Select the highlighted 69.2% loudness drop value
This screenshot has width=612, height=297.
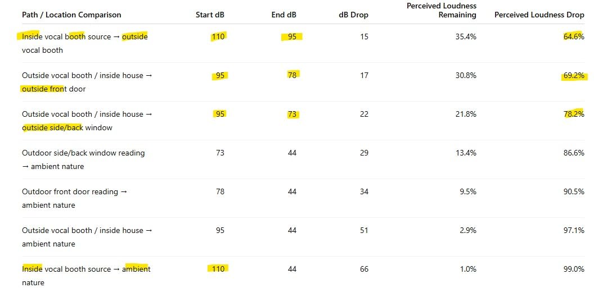coord(574,76)
